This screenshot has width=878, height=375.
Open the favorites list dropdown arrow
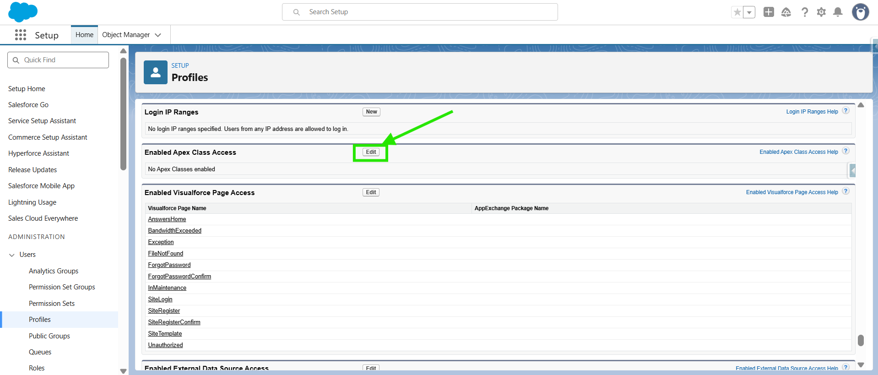coord(749,12)
